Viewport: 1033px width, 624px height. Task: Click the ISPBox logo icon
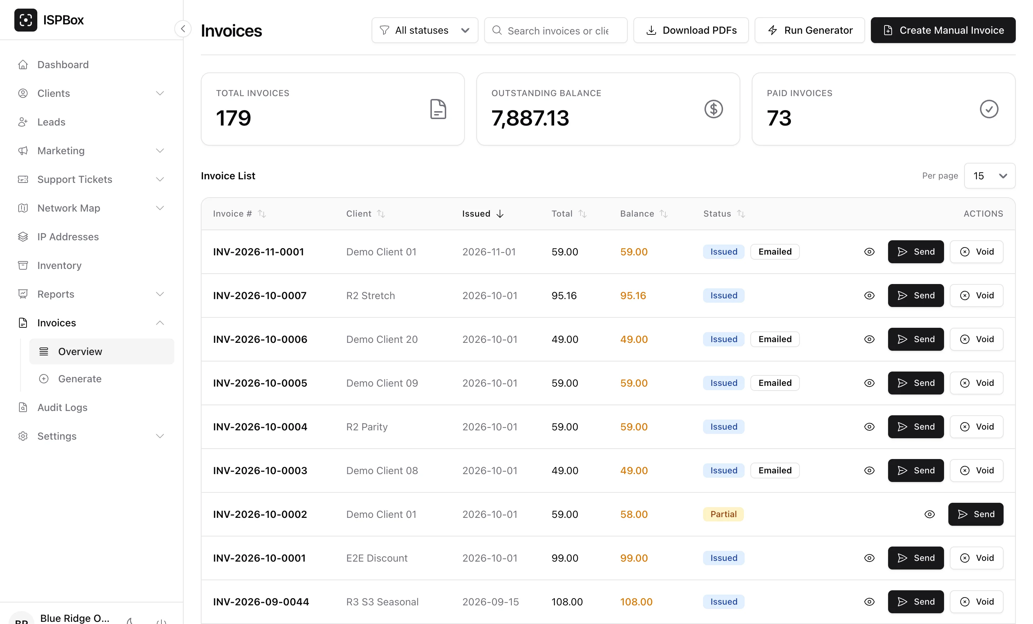point(25,20)
